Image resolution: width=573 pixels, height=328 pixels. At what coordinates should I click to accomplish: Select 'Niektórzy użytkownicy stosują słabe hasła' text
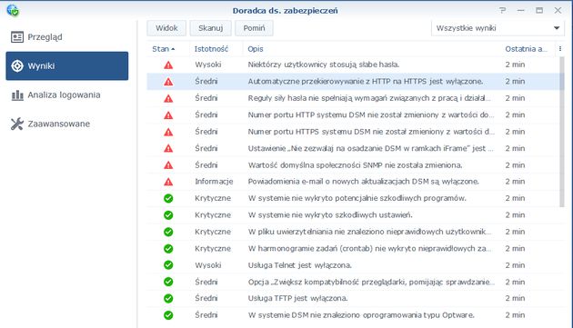pyautogui.click(x=324, y=65)
